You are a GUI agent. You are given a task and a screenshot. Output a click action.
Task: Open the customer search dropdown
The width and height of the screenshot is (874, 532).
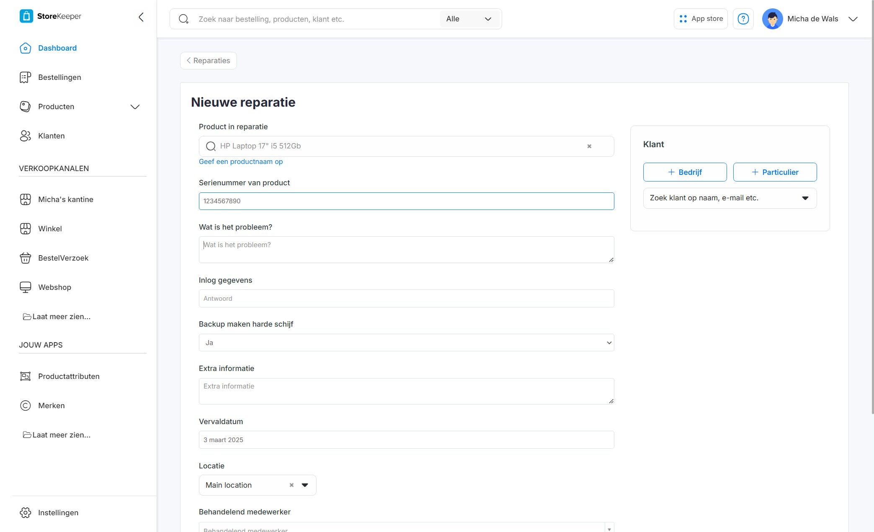(x=730, y=198)
